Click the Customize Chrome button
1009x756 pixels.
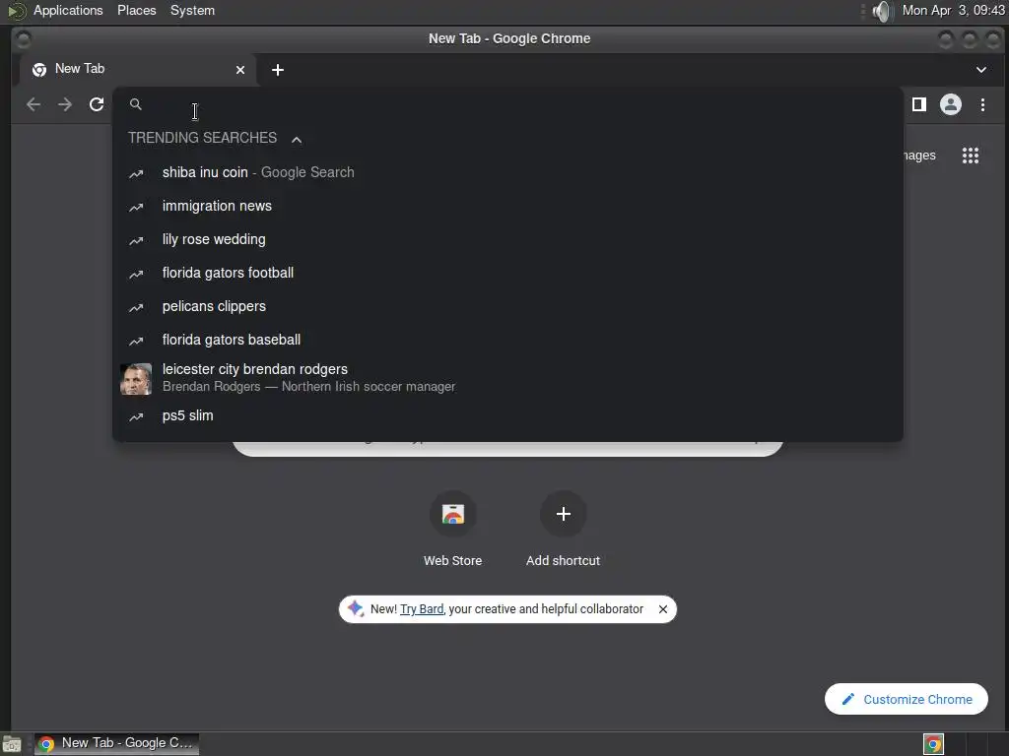click(907, 699)
